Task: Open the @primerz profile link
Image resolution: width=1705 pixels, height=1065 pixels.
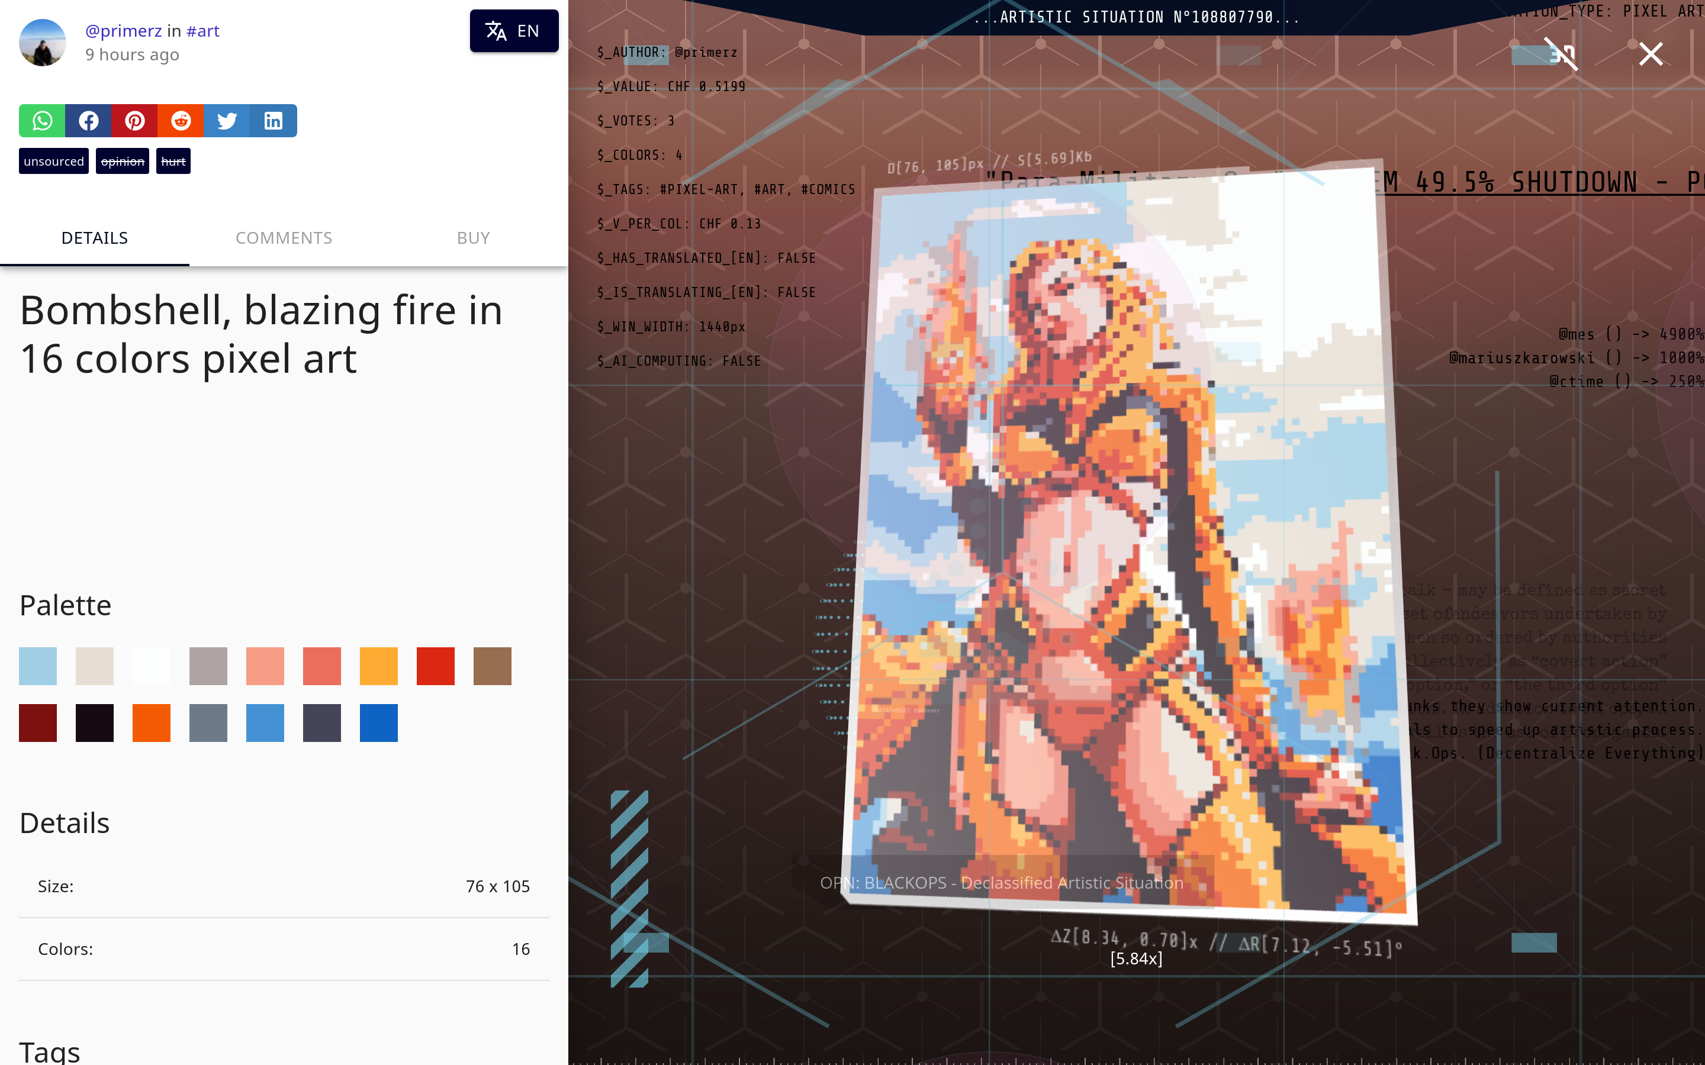Action: coord(123,31)
